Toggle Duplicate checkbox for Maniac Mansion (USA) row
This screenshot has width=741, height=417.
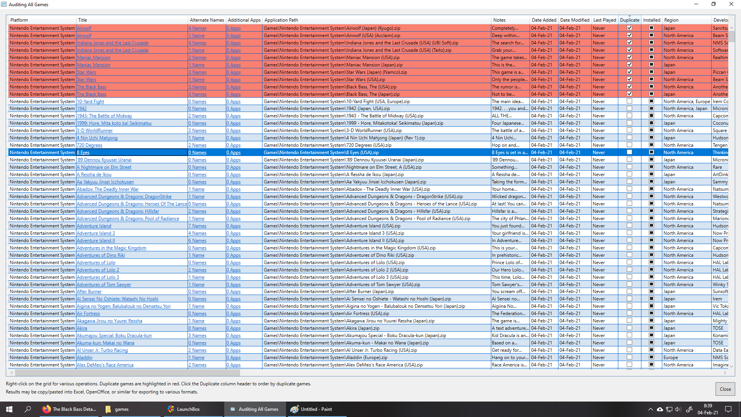coord(629,57)
